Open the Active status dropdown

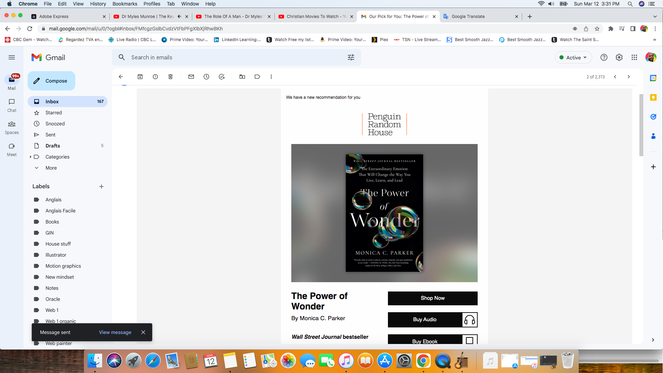[573, 58]
